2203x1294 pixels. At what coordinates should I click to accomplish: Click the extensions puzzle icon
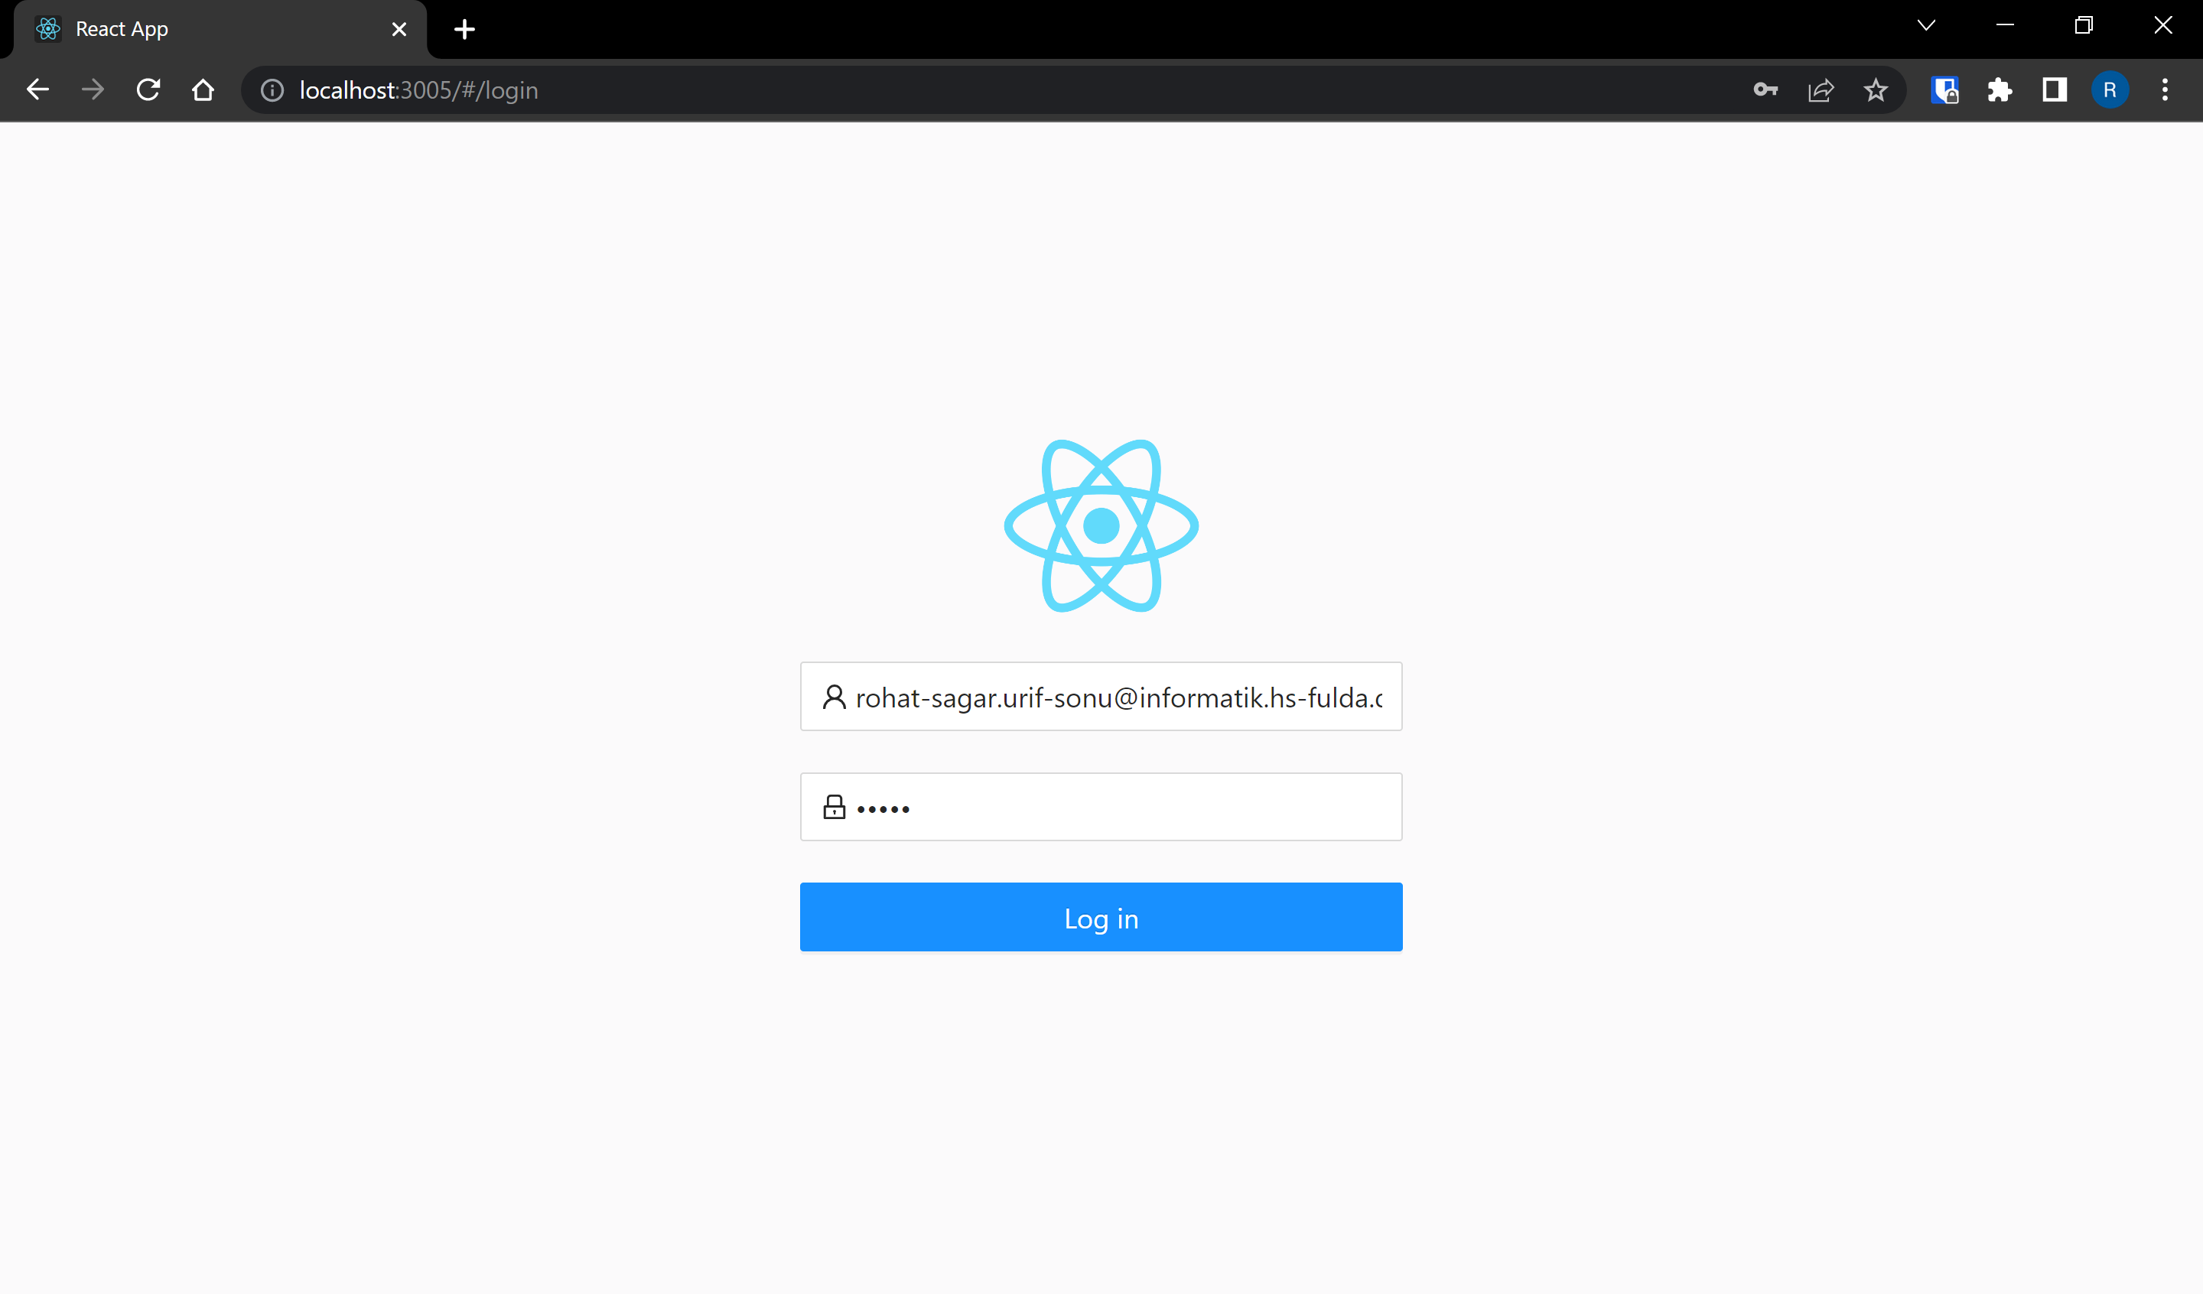tap(2000, 89)
